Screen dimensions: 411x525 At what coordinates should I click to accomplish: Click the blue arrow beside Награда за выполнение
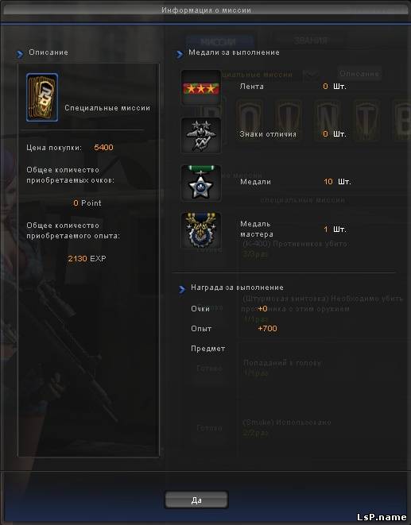(182, 289)
